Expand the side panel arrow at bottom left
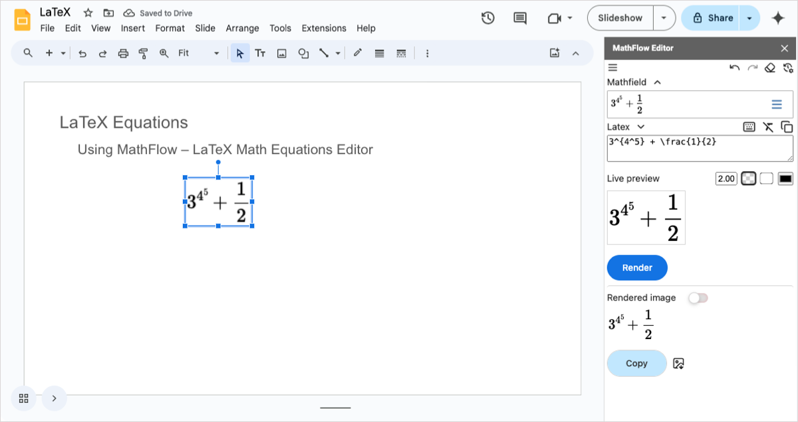 pos(55,398)
